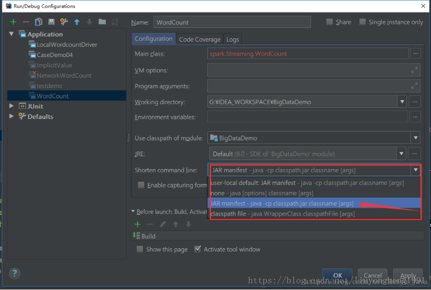Create new folder in configurations toolbar
This screenshot has height=290, width=431.
pyautogui.click(x=102, y=22)
